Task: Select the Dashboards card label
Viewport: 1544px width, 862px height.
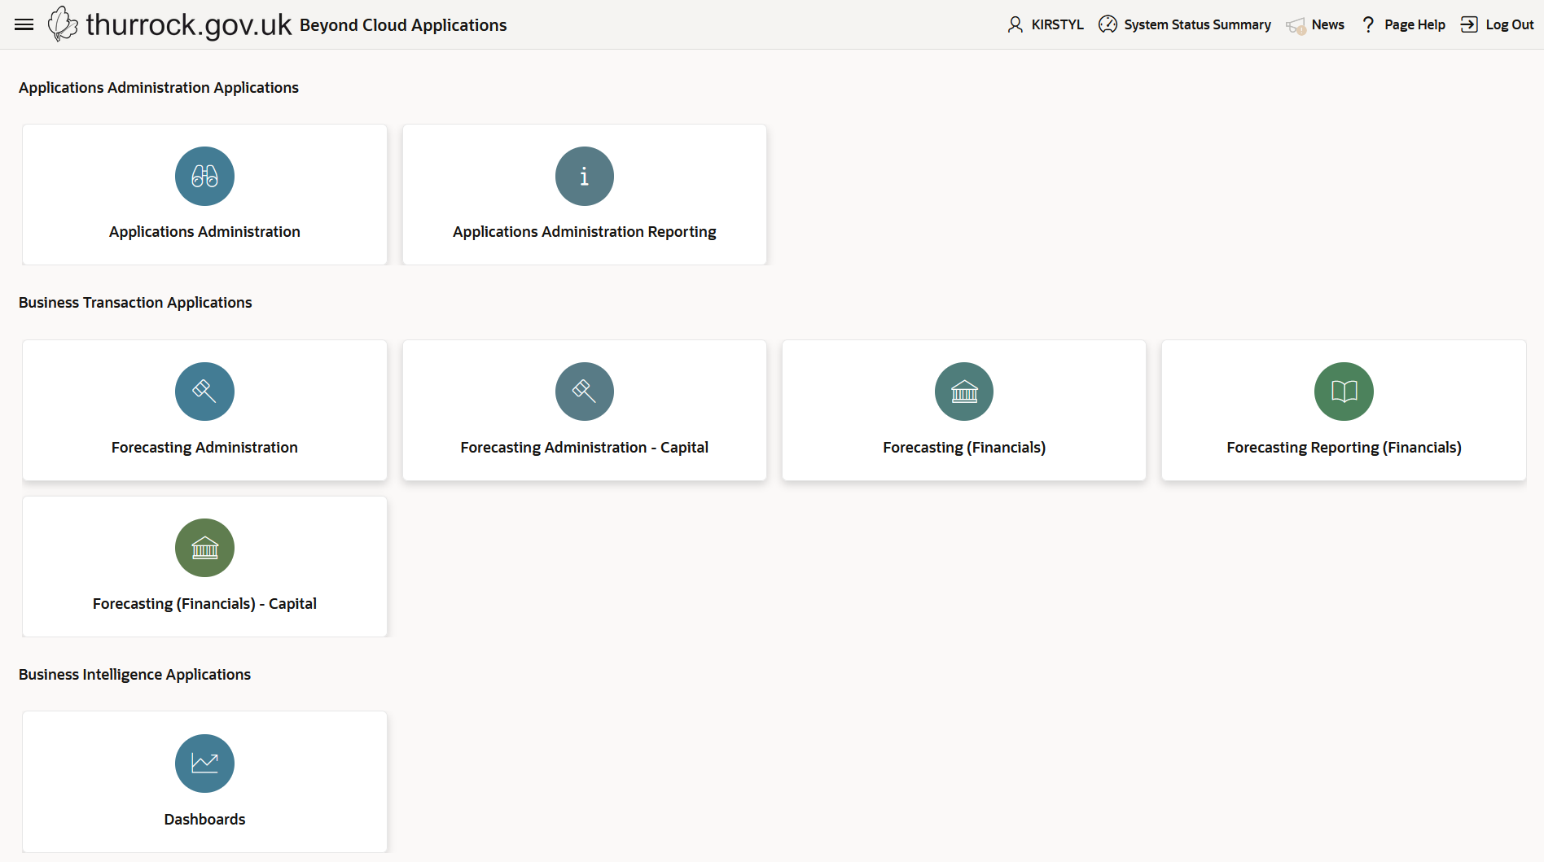Action: (204, 819)
